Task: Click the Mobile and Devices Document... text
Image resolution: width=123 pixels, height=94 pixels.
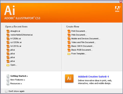Action: pyautogui.click(x=86, y=39)
